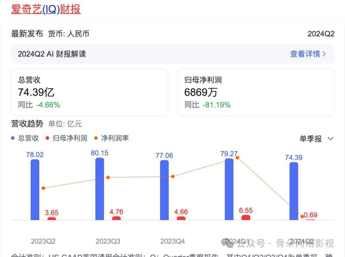Click the red 归母净利润 legend dot

[48, 138]
